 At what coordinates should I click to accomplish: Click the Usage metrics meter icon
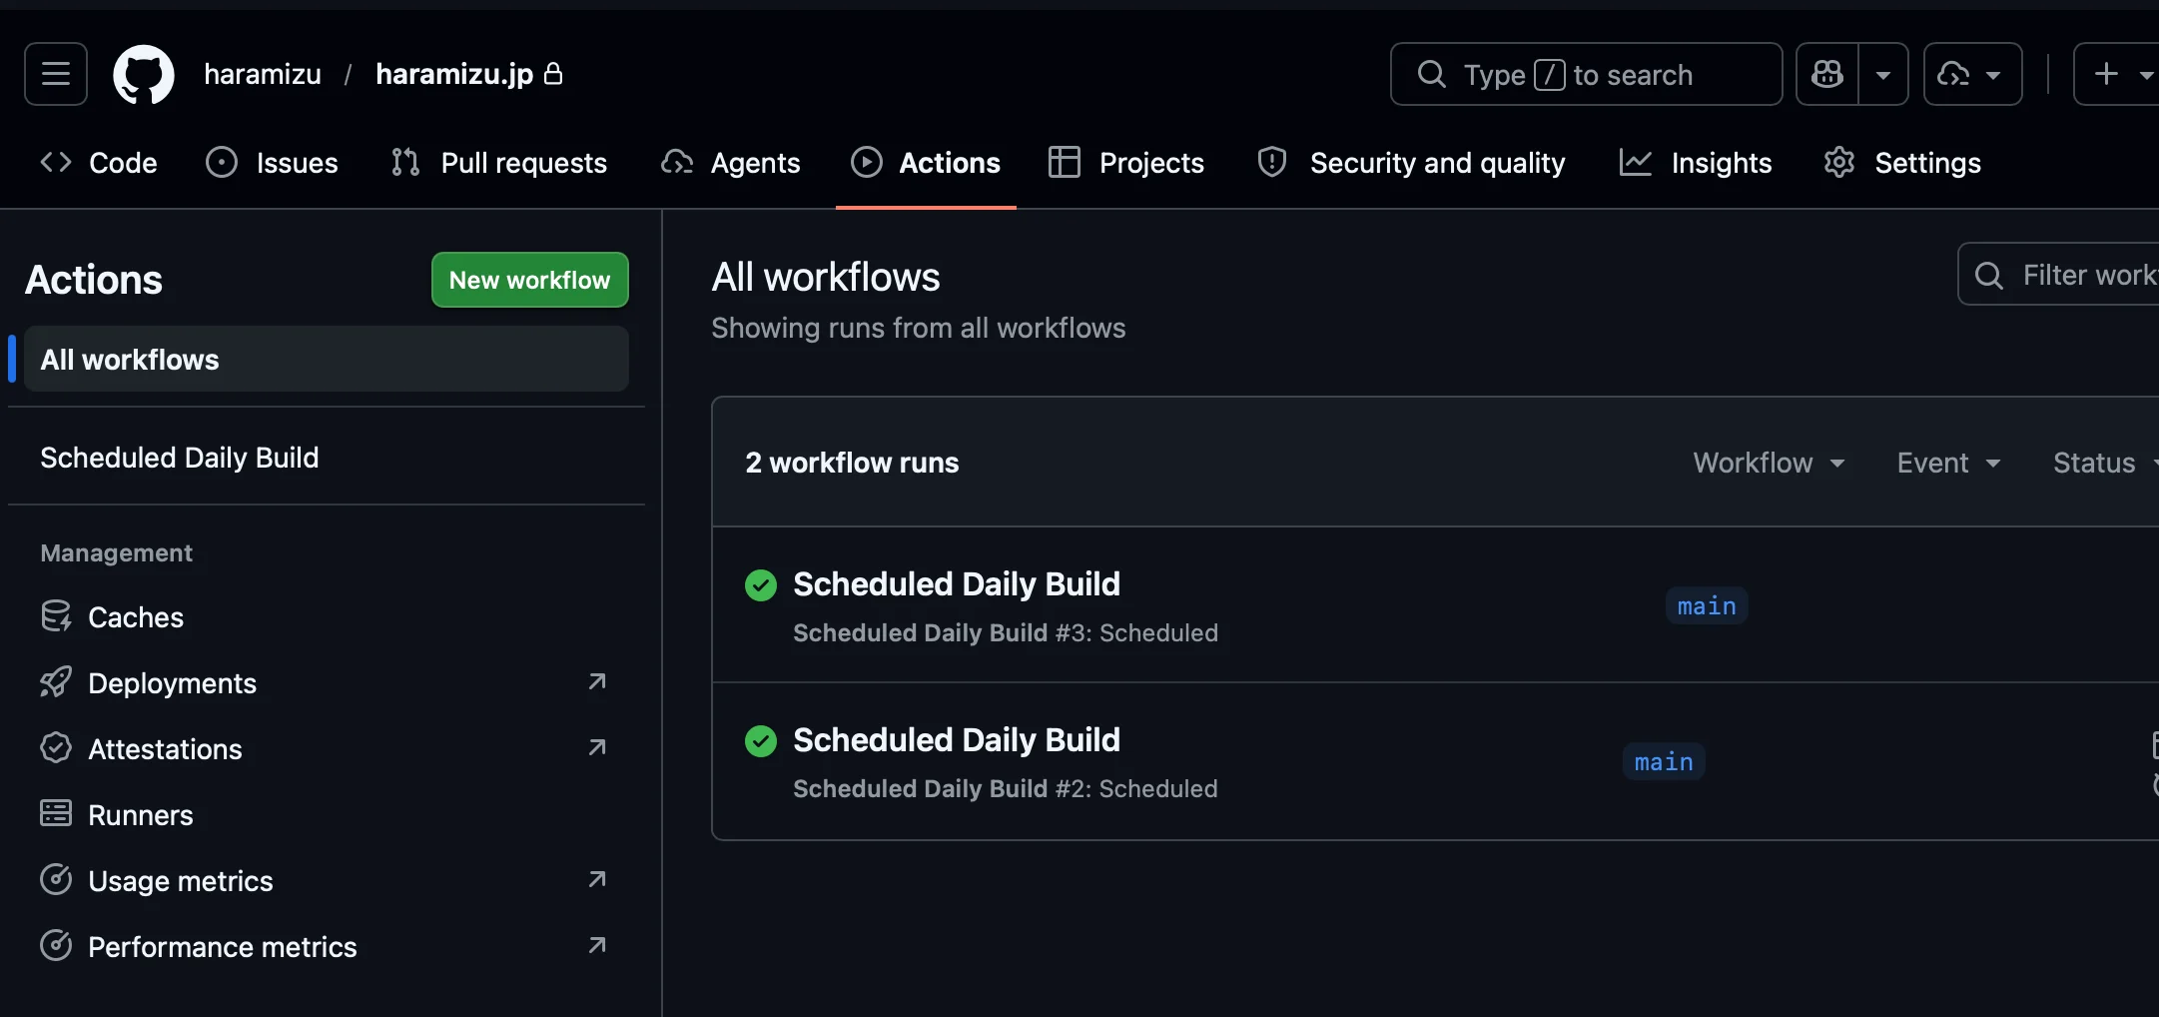point(56,880)
